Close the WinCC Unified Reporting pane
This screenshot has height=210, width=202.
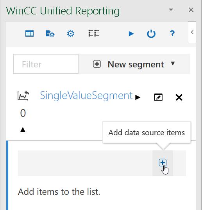coord(191,10)
